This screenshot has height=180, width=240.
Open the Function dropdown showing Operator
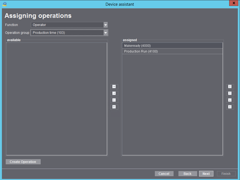105,25
